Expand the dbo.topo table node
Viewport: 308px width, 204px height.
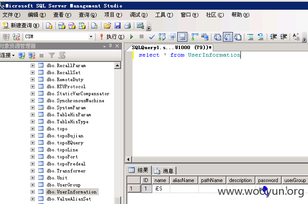pyautogui.click(x=32, y=129)
